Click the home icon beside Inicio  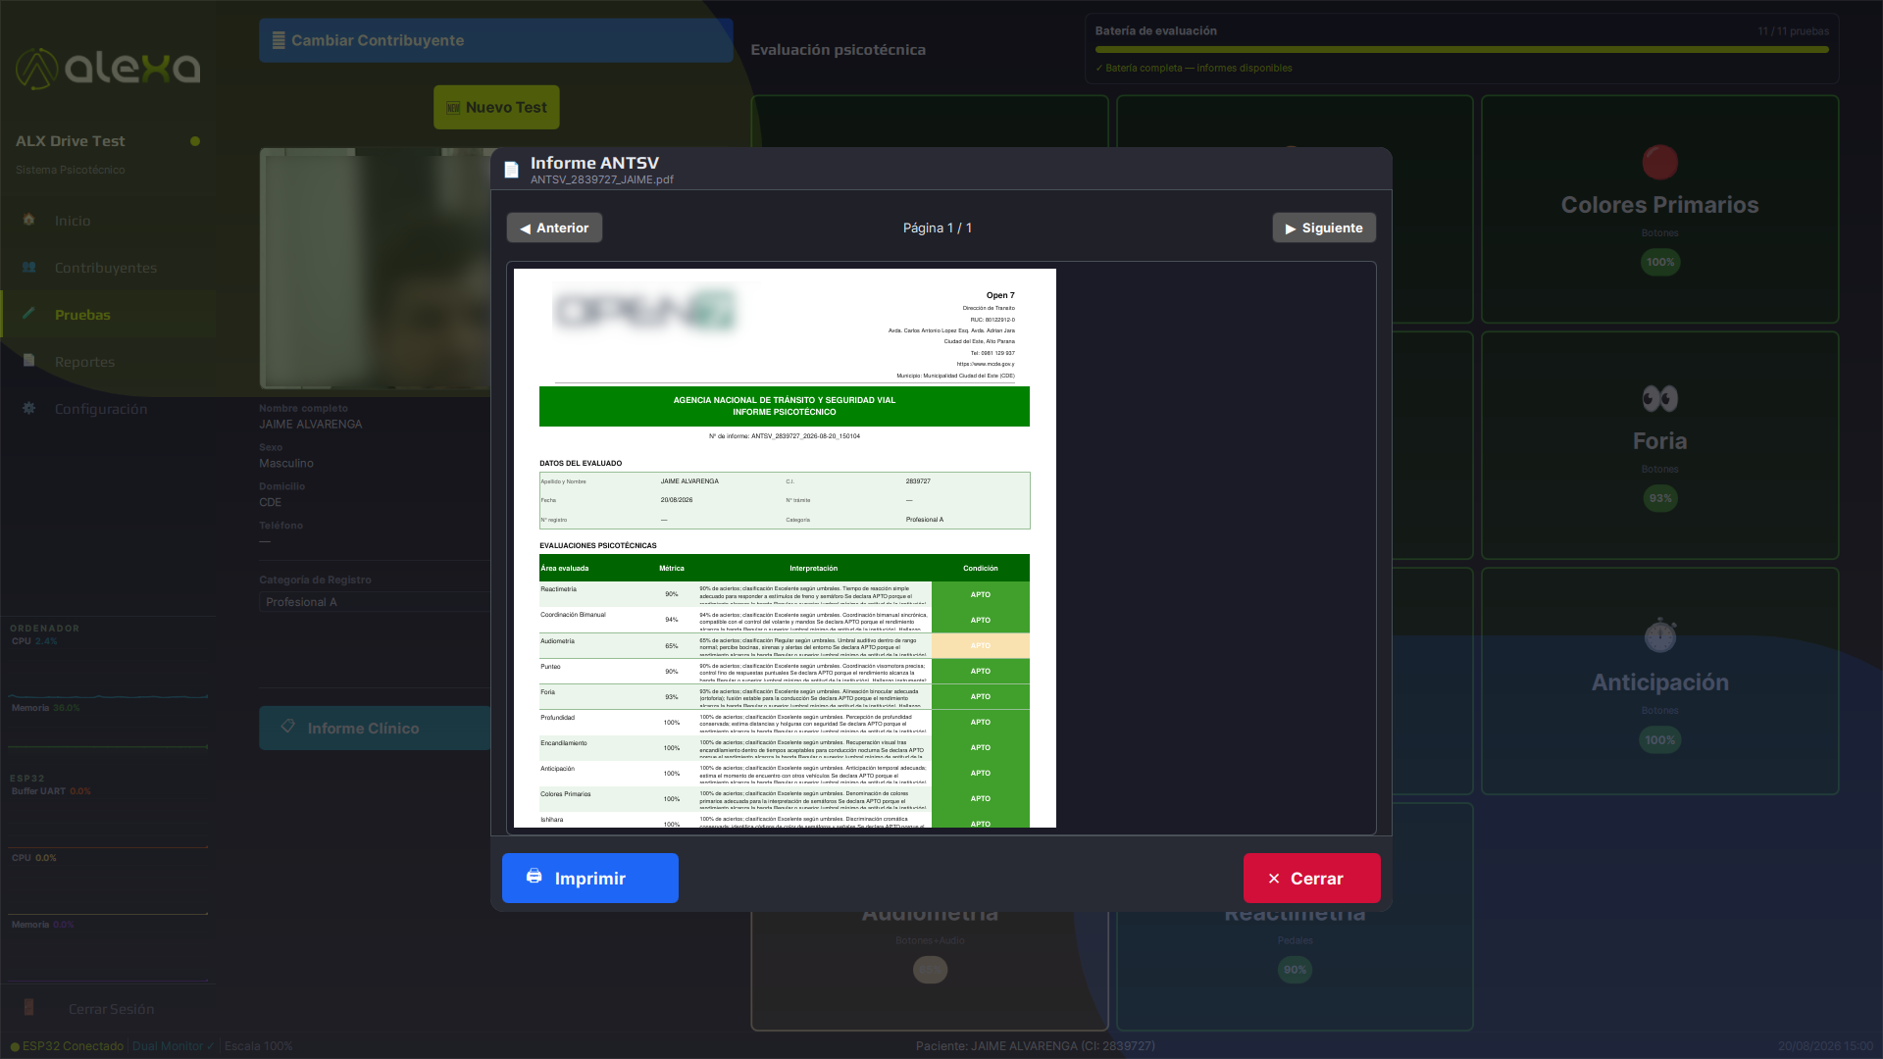click(29, 220)
